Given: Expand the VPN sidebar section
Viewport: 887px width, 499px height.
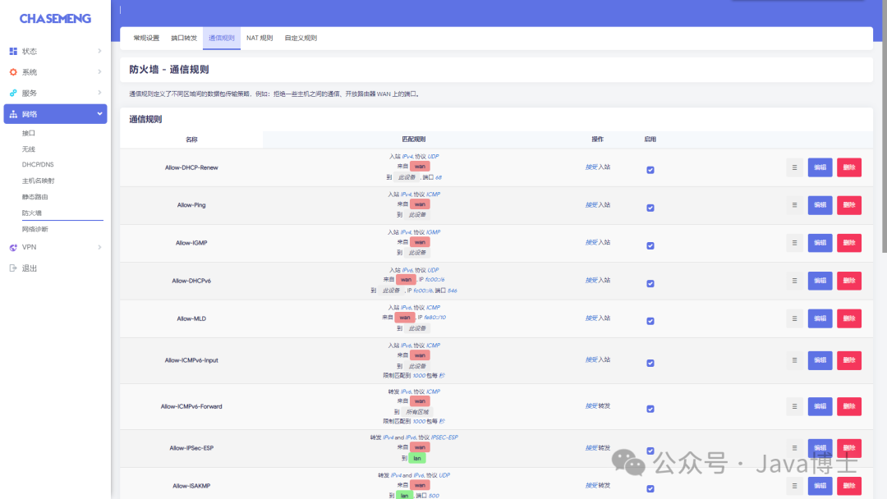Looking at the screenshot, I should click(x=99, y=246).
